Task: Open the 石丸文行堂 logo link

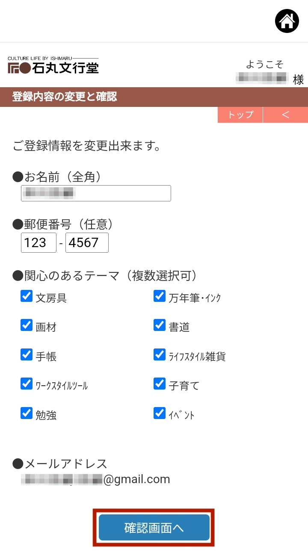Action: tap(53, 65)
